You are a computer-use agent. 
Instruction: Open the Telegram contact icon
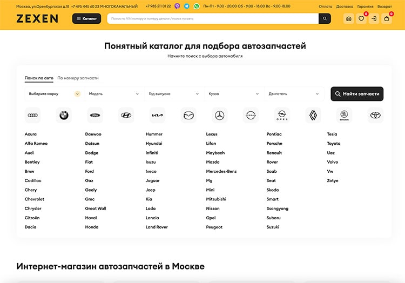(x=186, y=6)
